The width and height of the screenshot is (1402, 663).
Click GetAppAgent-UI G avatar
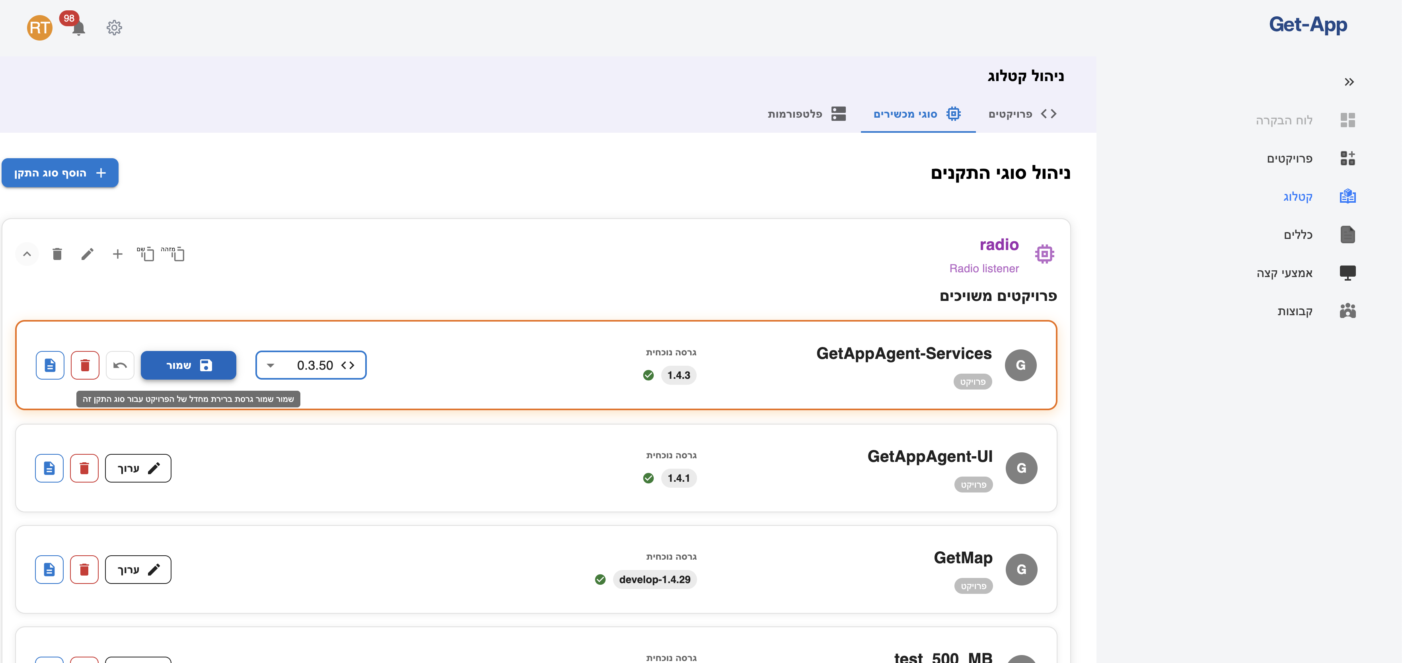coord(1022,468)
